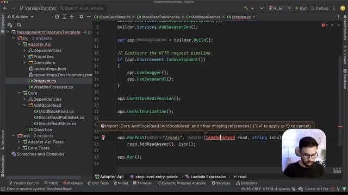The height and width of the screenshot is (195, 348).
Task: Open the toolbar more options menu
Action: click(334, 8)
